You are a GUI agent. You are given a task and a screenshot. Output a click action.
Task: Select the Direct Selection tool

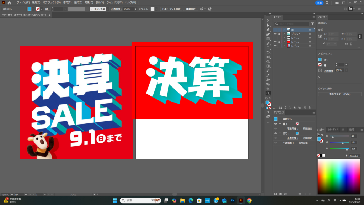click(268, 25)
